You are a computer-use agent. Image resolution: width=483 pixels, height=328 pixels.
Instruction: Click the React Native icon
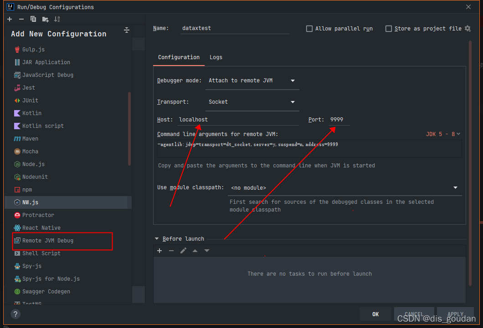[x=17, y=228]
